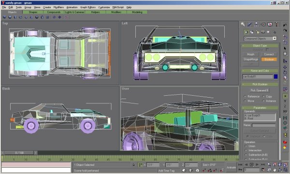
Task: Play the animation
Action: click(x=251, y=164)
